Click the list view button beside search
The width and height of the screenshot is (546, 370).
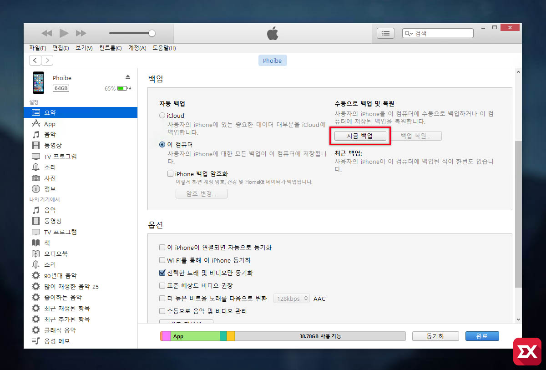385,33
